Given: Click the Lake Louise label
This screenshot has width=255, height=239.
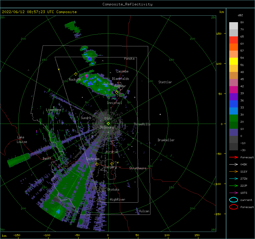Looking at the screenshot, I should (22, 140).
